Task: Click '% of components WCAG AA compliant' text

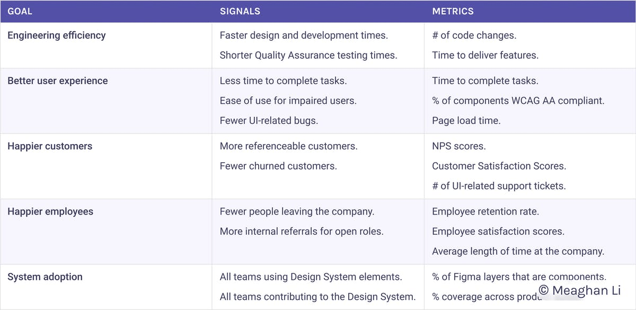Action: [518, 101]
